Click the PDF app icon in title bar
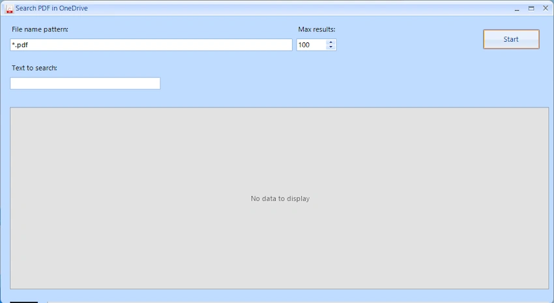554x303 pixels. click(9, 8)
